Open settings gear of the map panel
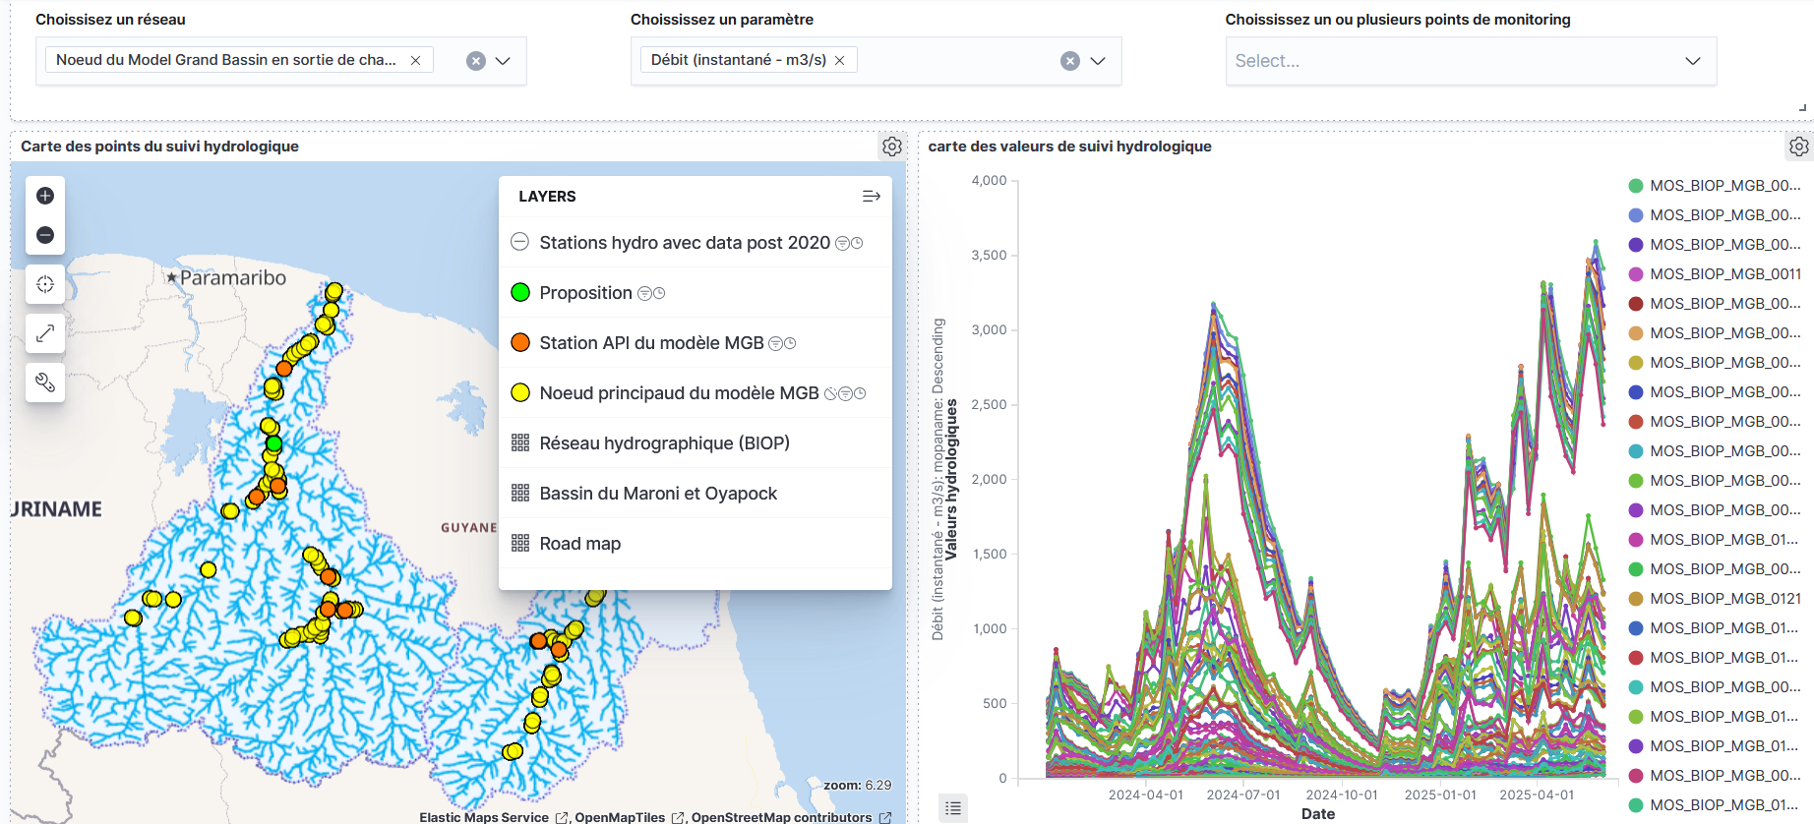1814x824 pixels. coord(892,147)
